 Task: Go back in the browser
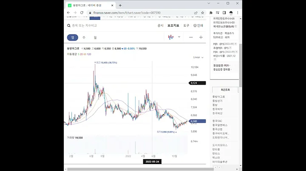[x=68, y=13]
